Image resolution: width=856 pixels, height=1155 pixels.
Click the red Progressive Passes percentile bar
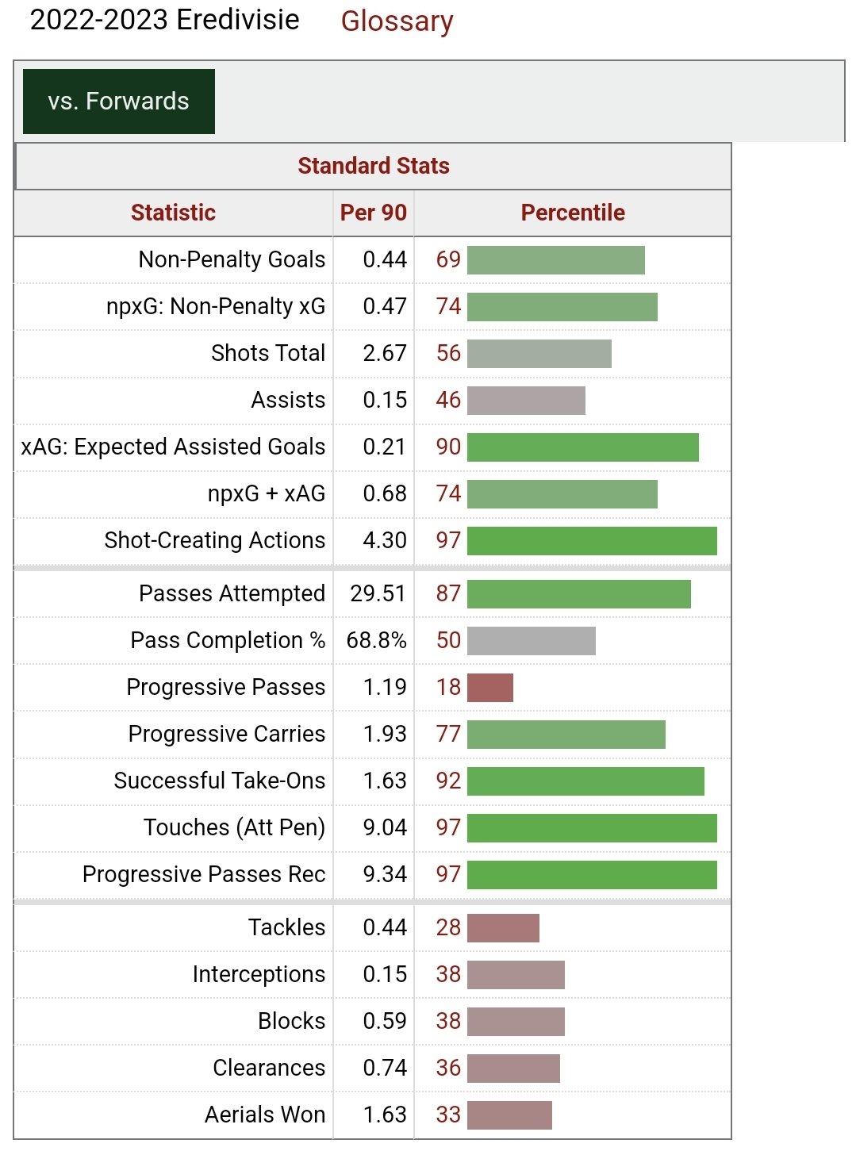point(490,688)
